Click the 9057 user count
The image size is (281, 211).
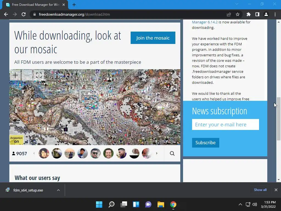click(19, 154)
